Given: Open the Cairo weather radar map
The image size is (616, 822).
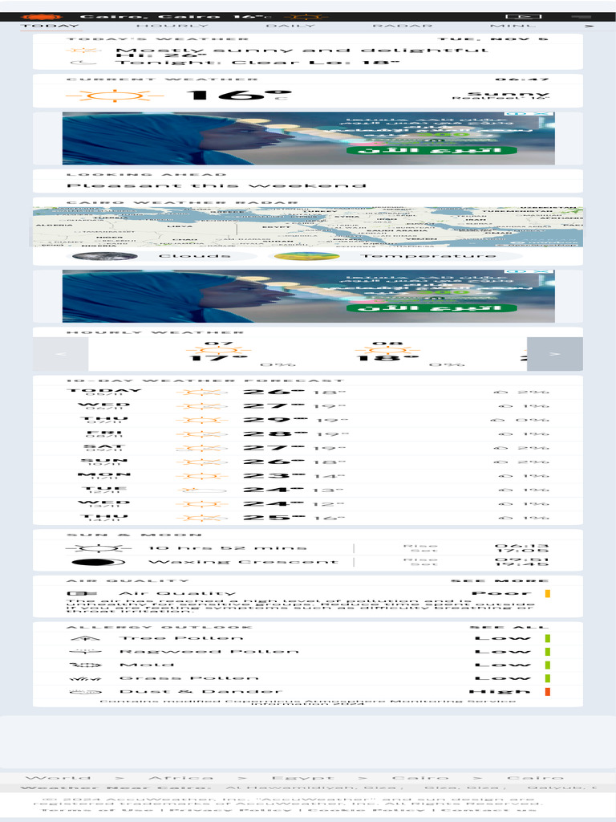Looking at the screenshot, I should pyautogui.click(x=307, y=226).
